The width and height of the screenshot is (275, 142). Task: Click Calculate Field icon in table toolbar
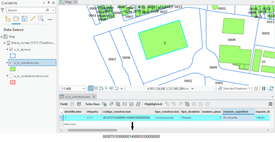[x=79, y=104]
